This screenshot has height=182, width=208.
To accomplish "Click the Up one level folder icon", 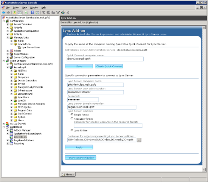I will coord(15,12).
